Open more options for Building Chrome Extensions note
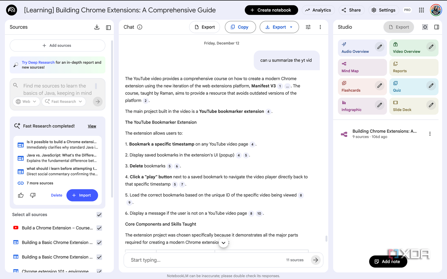The image size is (447, 279). [x=430, y=134]
